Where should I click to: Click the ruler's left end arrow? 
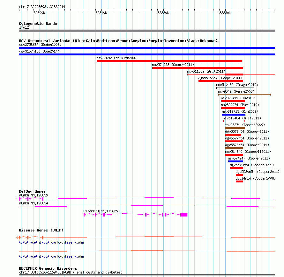pos(20,10)
